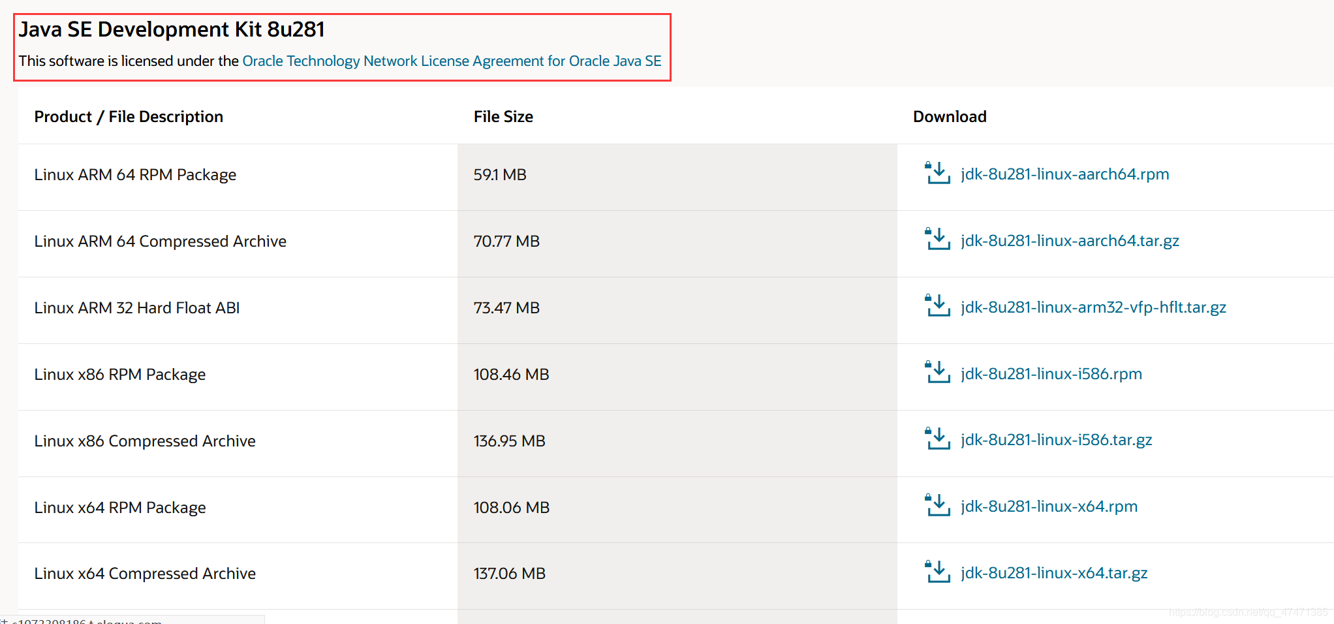Click download icon for jdk-8u281-linux-aarch64.tar.gz
This screenshot has width=1334, height=624.
938,239
